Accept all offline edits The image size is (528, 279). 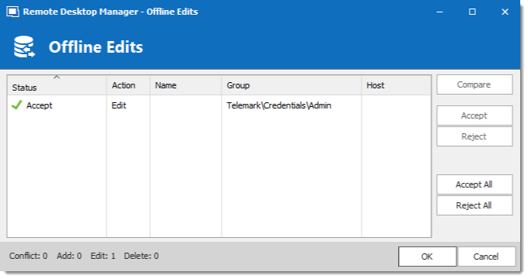coord(474,184)
